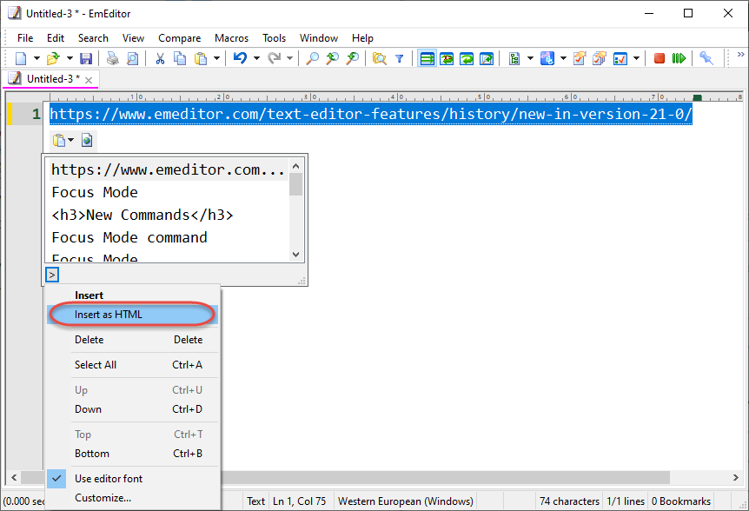Viewport: 749px width, 511px height.
Task: Expand the Open file dropdown arrow
Action: 70,58
